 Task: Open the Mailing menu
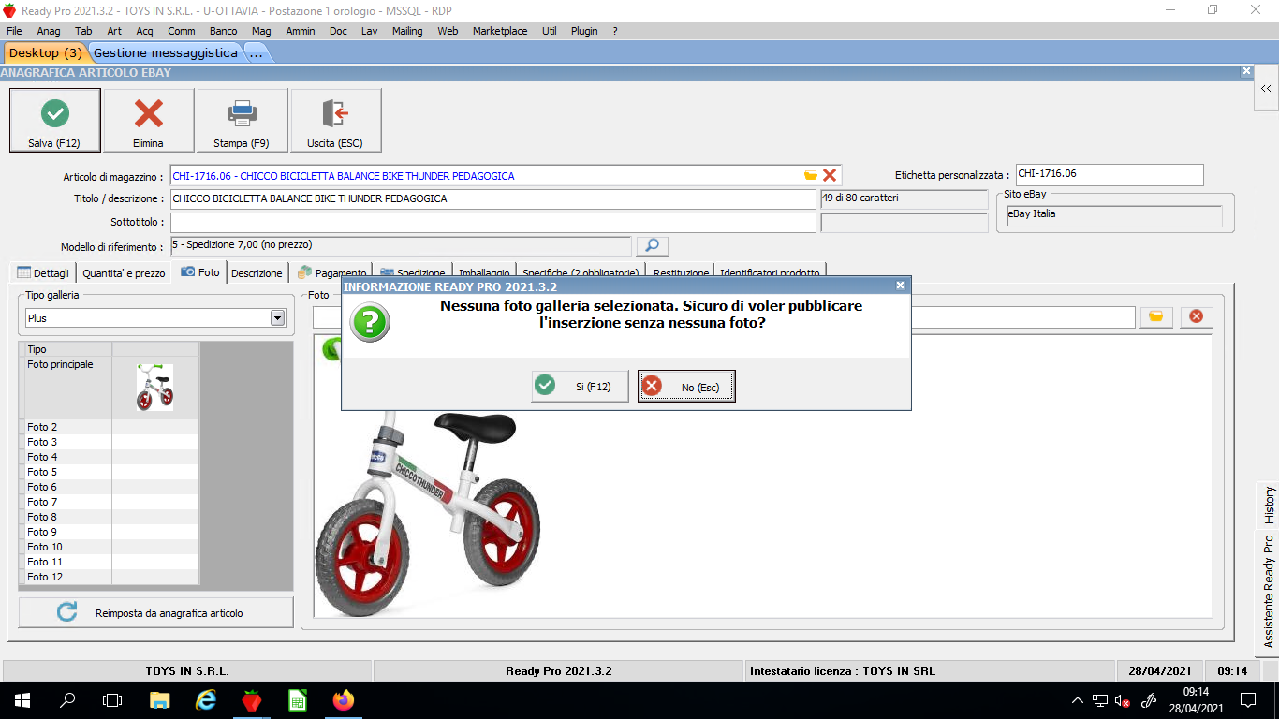tap(407, 31)
